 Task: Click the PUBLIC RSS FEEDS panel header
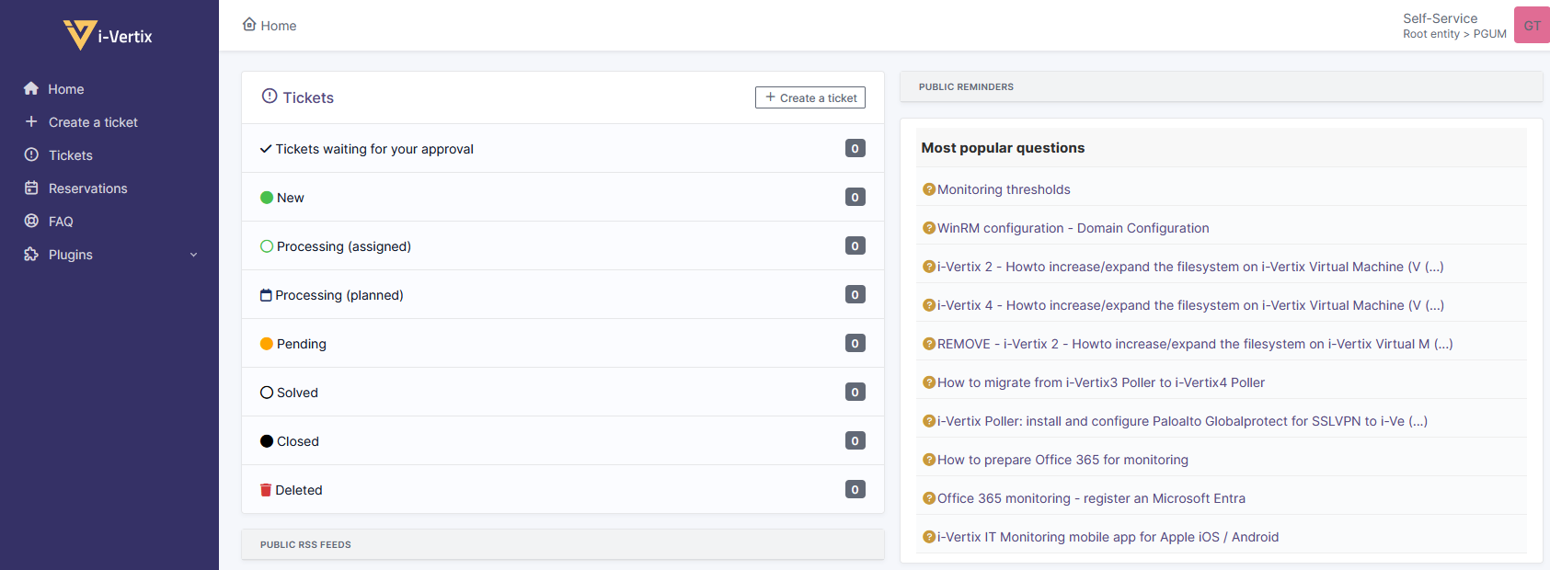pyautogui.click(x=563, y=544)
